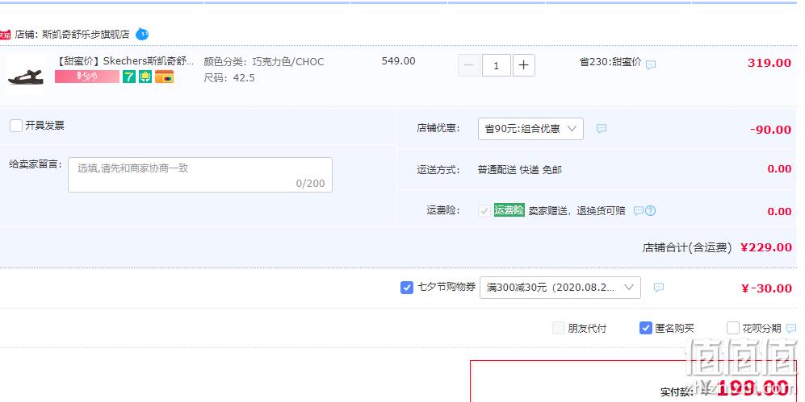
Task: Click the info bubble next to 花呗分期
Action: click(791, 328)
